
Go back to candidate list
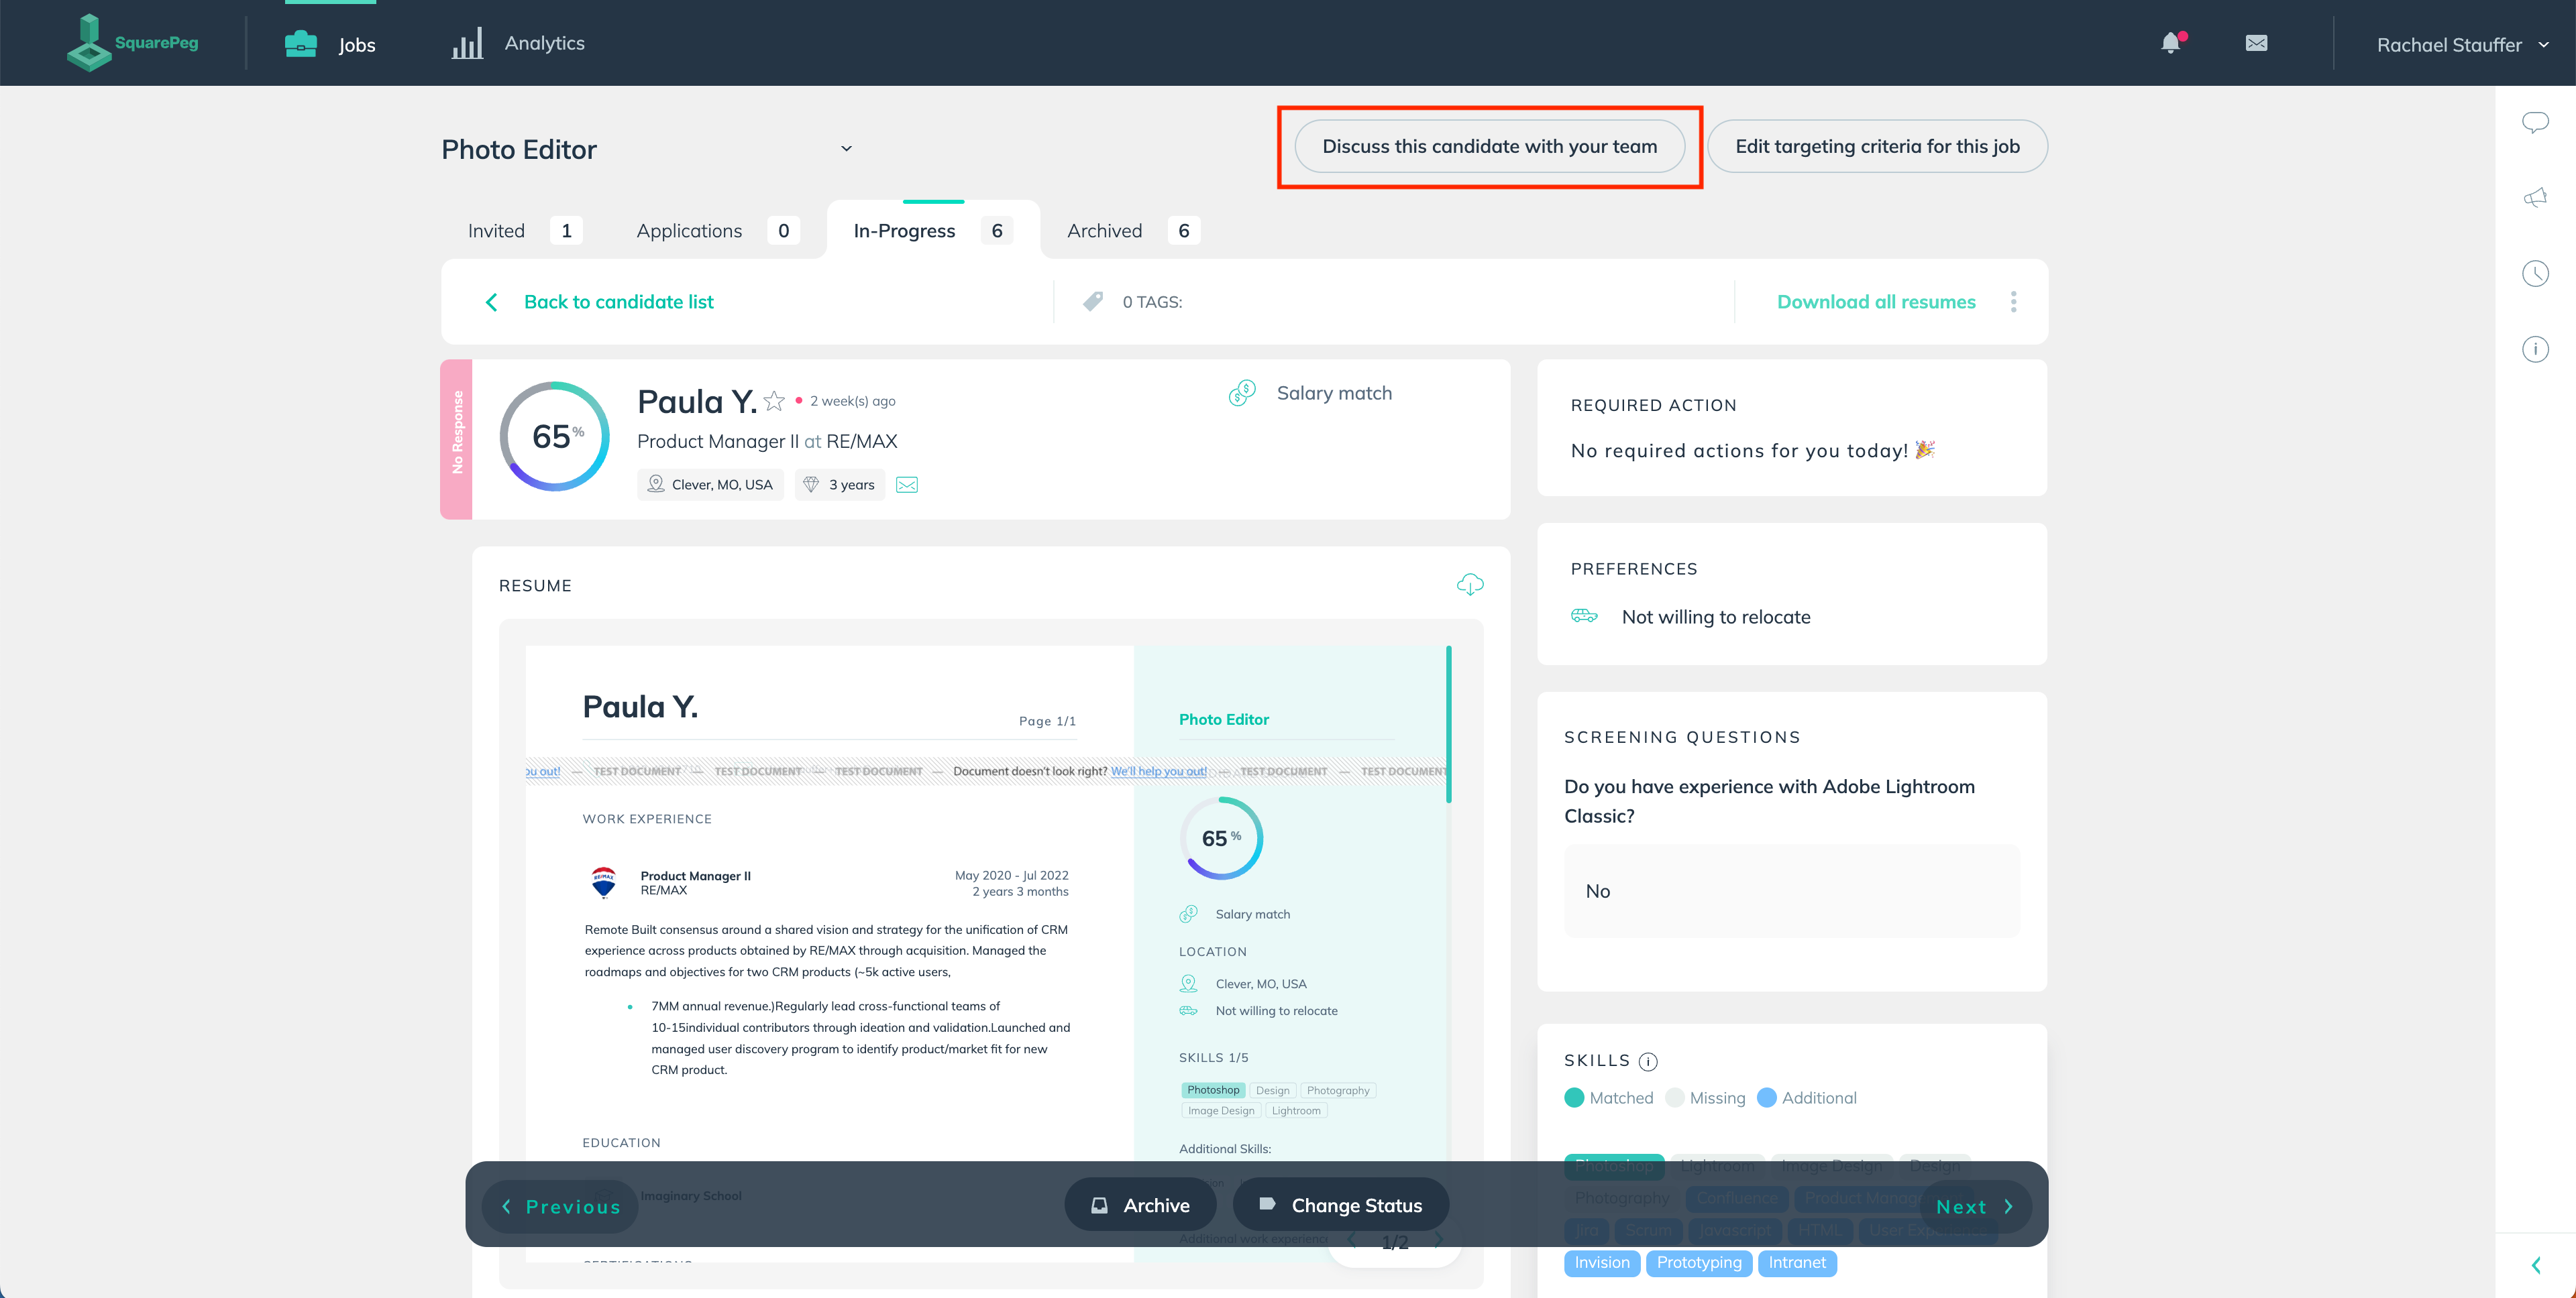[x=599, y=302]
